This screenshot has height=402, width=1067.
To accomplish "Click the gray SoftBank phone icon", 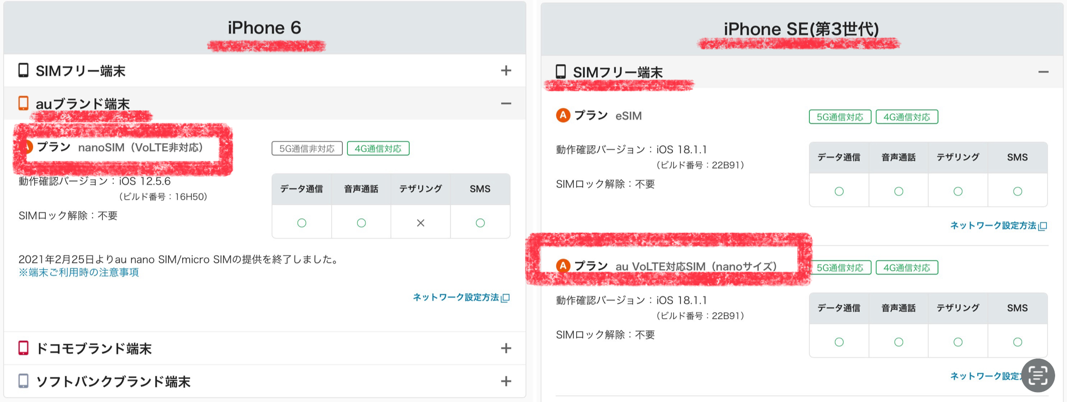I will point(23,381).
